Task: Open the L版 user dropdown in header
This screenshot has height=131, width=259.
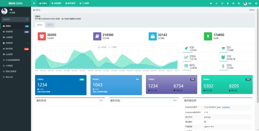Action: click(x=247, y=3)
